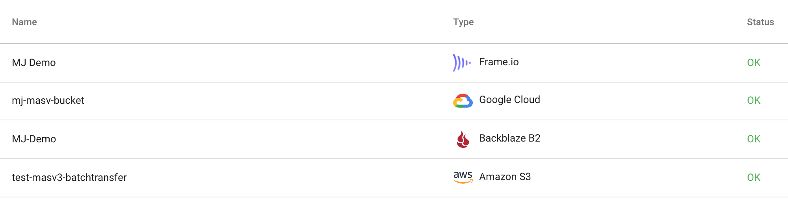Sort by the Name column header
788x210 pixels.
coord(24,22)
